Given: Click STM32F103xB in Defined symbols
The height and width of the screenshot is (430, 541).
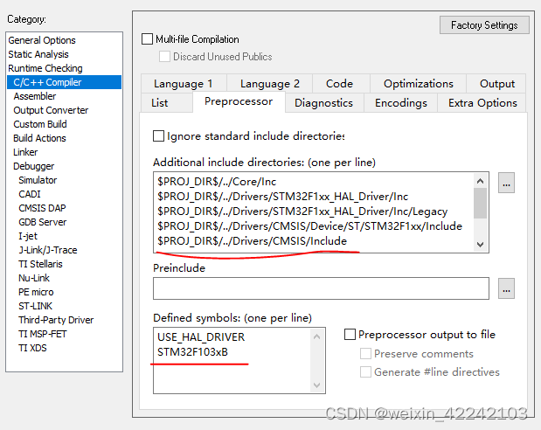Looking at the screenshot, I should (x=192, y=352).
